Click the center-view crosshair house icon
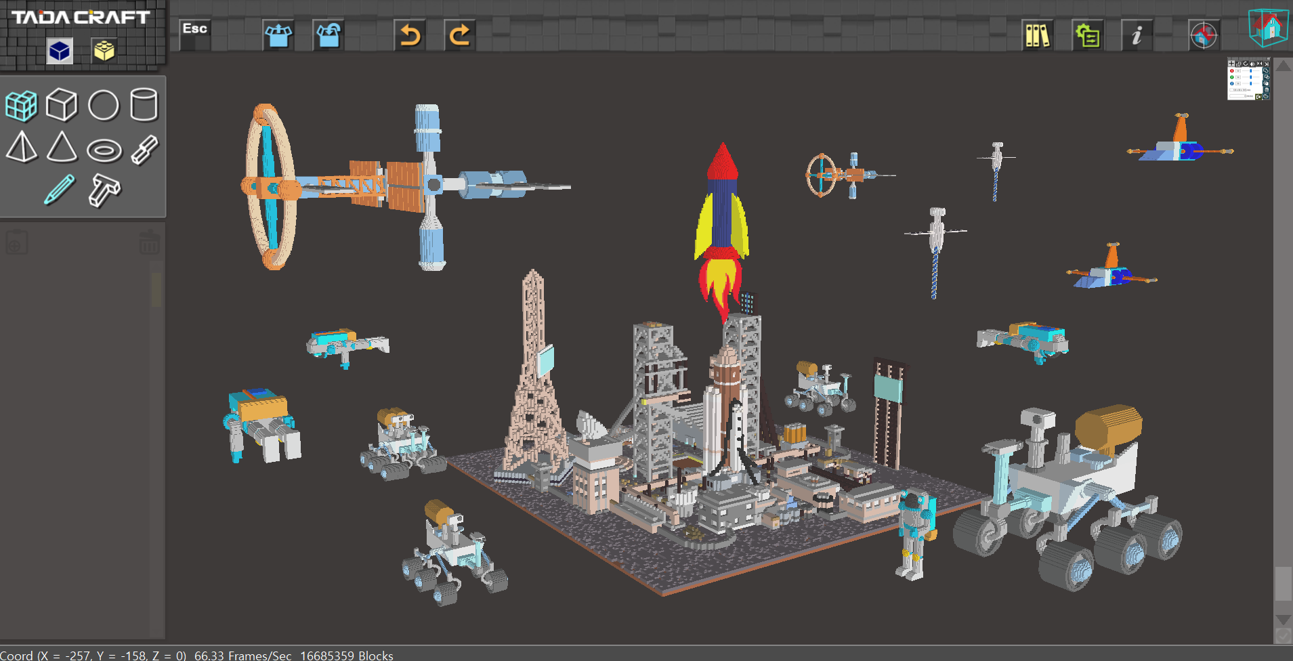The image size is (1293, 661). 1204,35
